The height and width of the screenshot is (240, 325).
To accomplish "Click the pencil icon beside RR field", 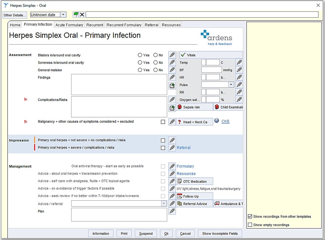I will tap(239, 92).
